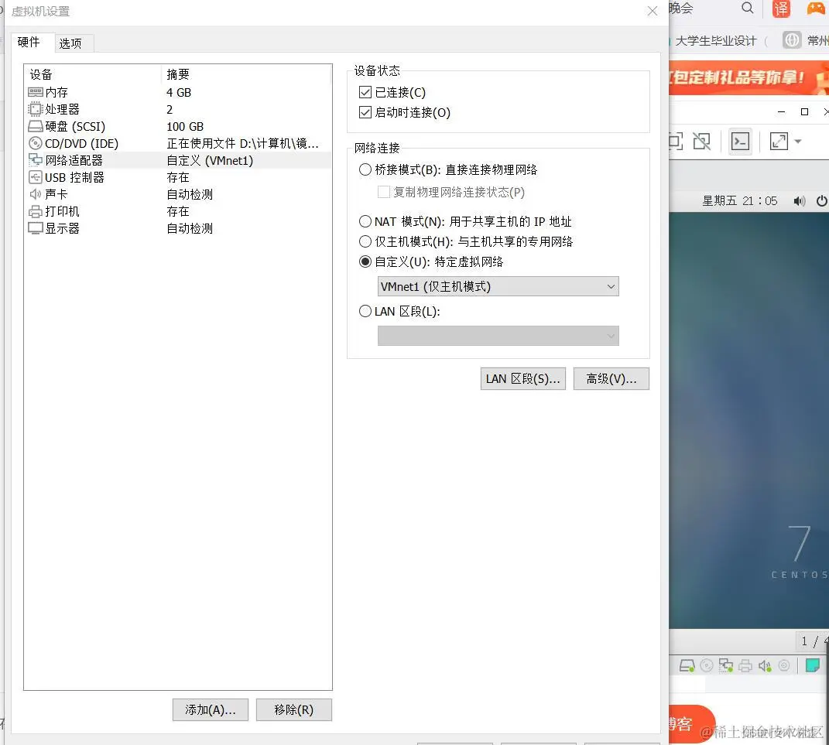Screen dimensions: 829x745
Task: Open the VMnet1 (仅主机模式) dropdown
Action: click(498, 286)
